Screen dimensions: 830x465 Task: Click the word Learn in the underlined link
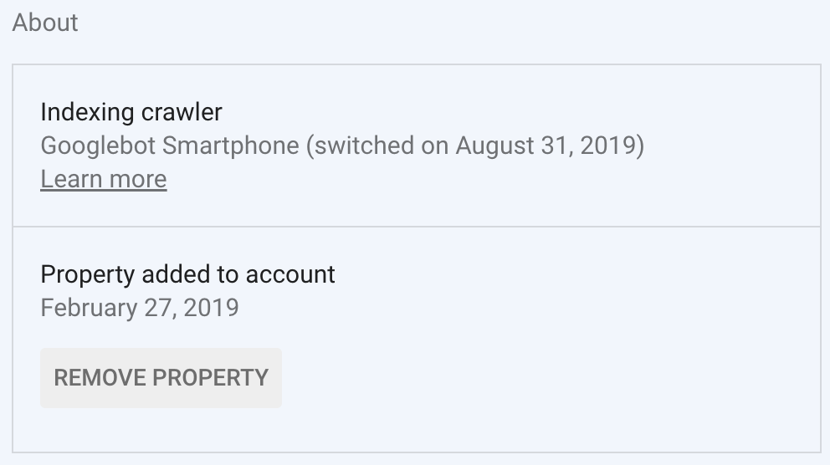pos(69,179)
